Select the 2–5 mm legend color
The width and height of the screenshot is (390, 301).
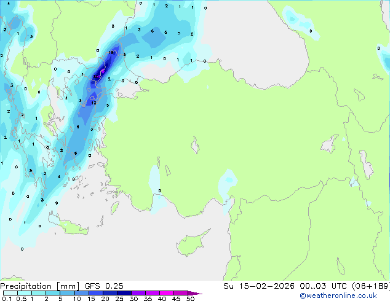[53, 293]
